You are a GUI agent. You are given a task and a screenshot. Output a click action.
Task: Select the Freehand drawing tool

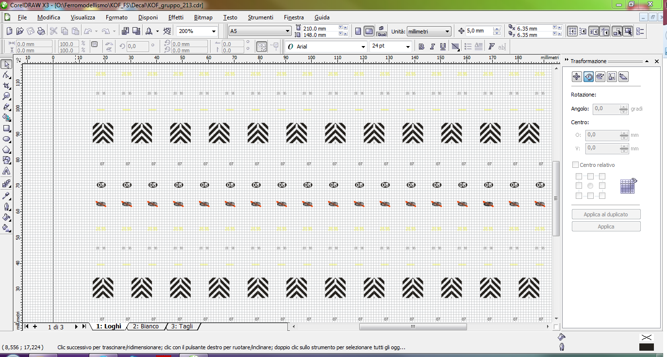(x=6, y=107)
